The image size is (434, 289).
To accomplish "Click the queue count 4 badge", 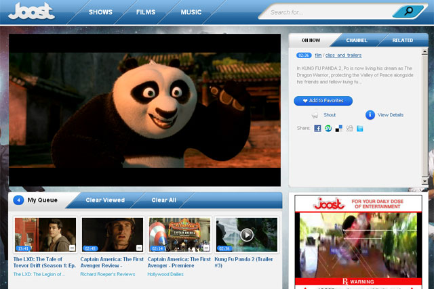I will (x=18, y=200).
